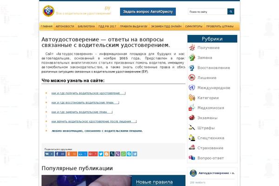Click the Международное rubric icon
The image size is (279, 186).
[192, 87]
